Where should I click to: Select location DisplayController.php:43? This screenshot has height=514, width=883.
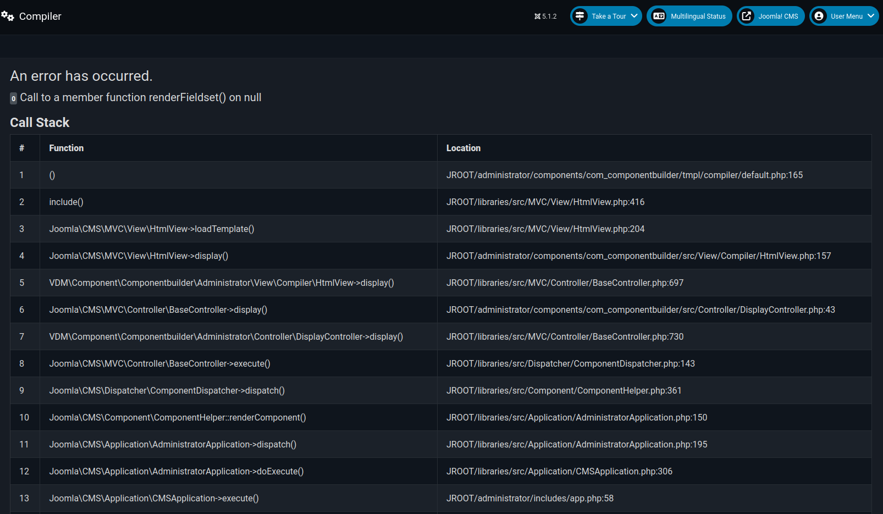click(641, 309)
